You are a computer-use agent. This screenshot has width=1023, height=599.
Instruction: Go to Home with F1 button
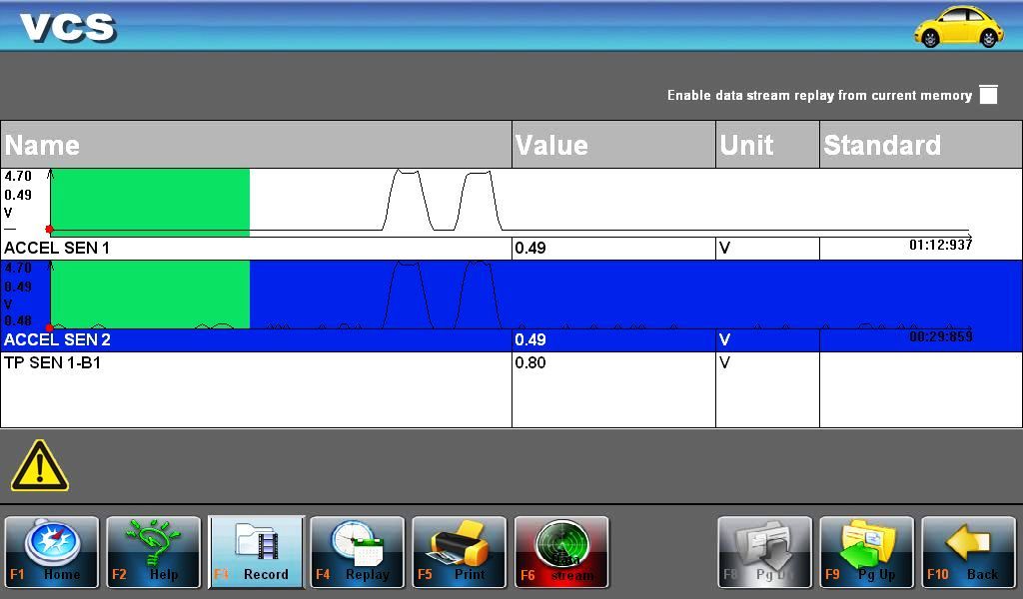pos(52,552)
